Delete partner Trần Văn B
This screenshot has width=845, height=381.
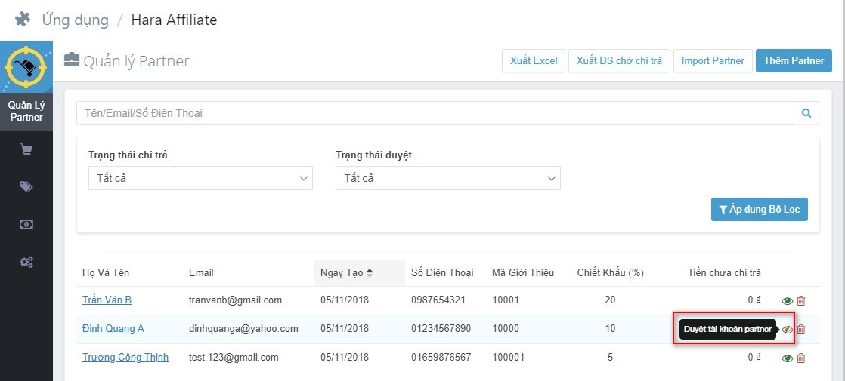pos(801,300)
